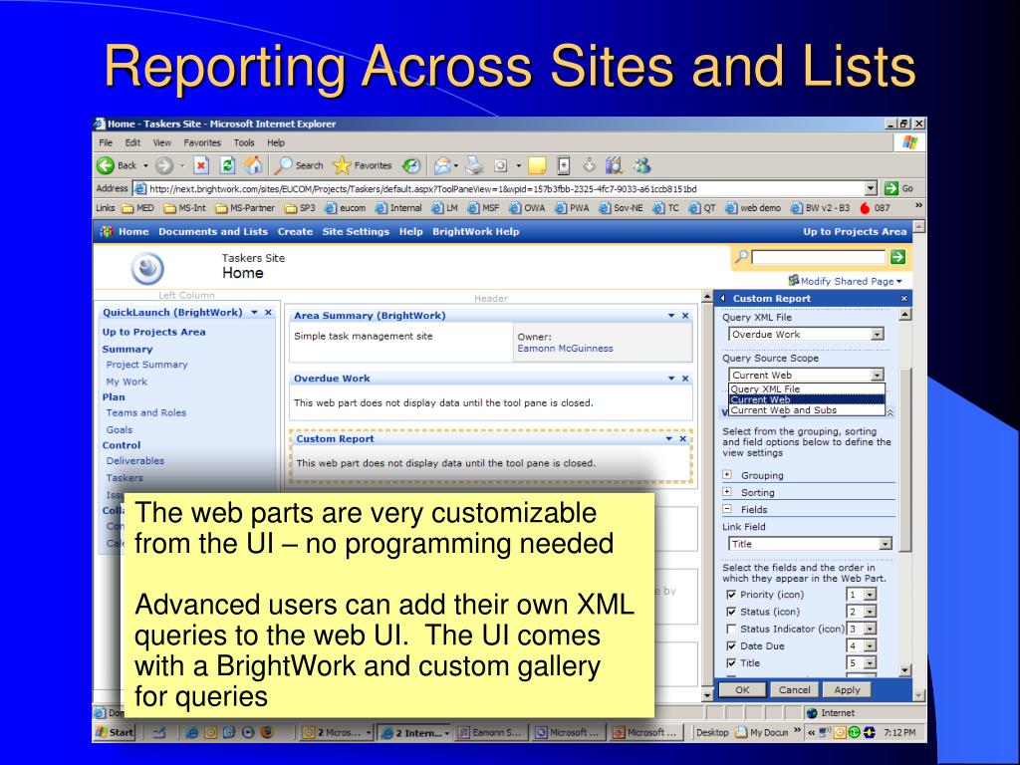Click the Cancel button in tool pane
Image resolution: width=1020 pixels, height=765 pixels.
pyautogui.click(x=794, y=690)
